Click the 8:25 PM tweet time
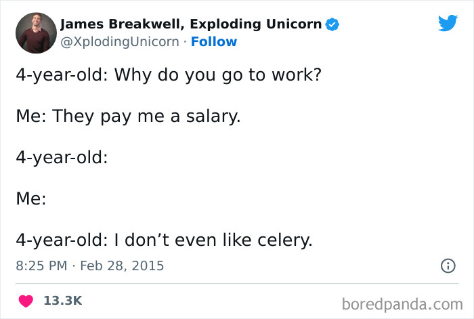The width and height of the screenshot is (474, 319). (41, 265)
